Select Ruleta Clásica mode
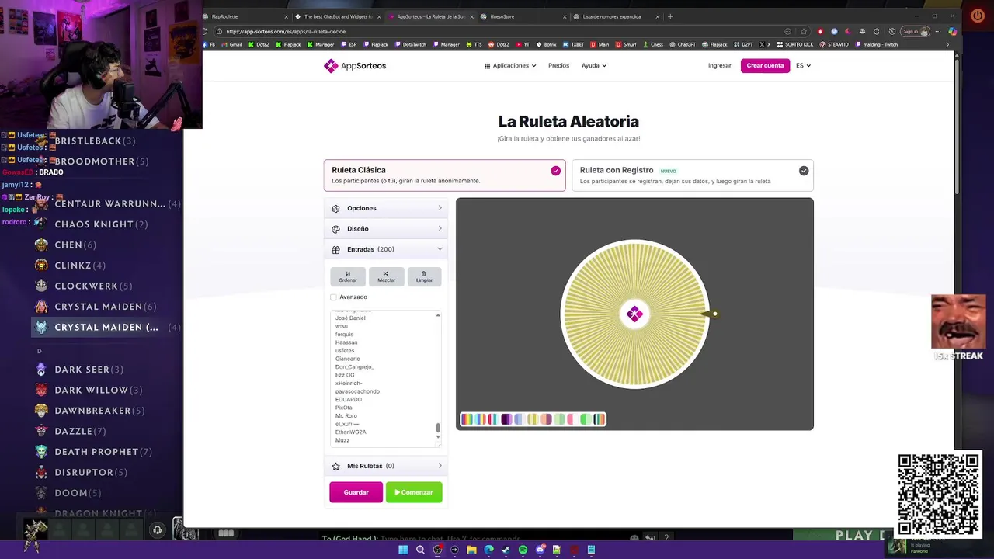 point(444,175)
